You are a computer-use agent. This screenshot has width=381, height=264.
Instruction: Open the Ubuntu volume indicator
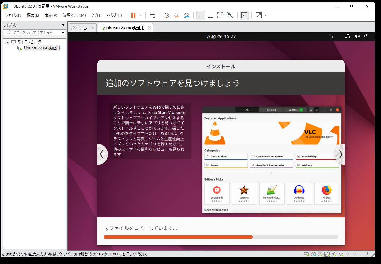[x=357, y=36]
